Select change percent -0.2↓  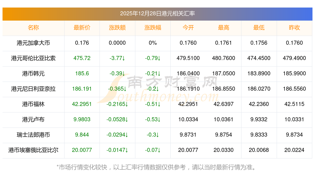[153, 89]
